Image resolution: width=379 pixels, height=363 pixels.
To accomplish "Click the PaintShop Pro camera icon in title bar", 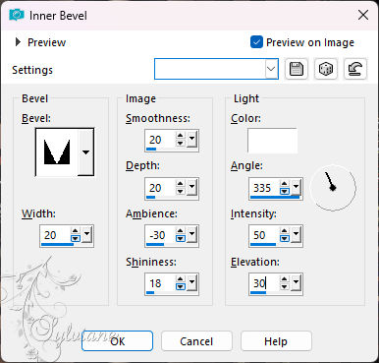I will [17, 15].
